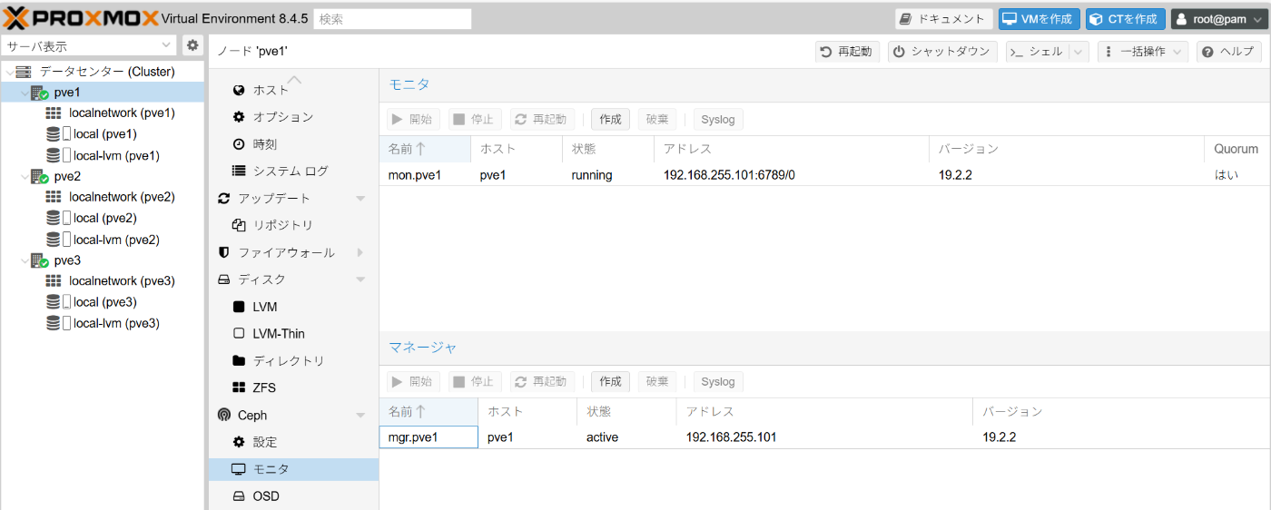The image size is (1271, 510).
Task: Open the gear settings next to サーバ表示
Action: [192, 45]
